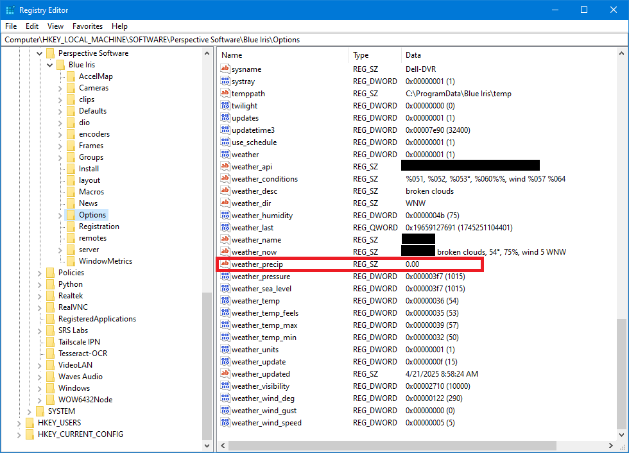
Task: Expand the HKEY_CURRENT_CONFIG hive
Action: (19, 434)
